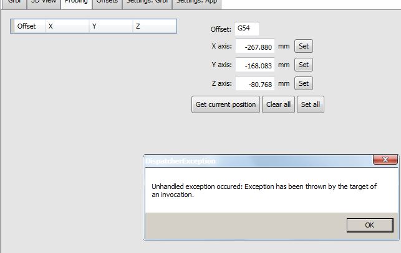Switch to the Grbl tab
Image resolution: width=401 pixels, height=253 pixels.
[14, 2]
